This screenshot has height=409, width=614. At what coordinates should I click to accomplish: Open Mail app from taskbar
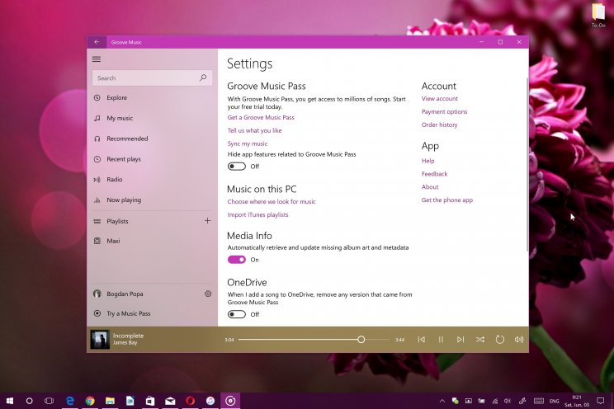coord(170,401)
